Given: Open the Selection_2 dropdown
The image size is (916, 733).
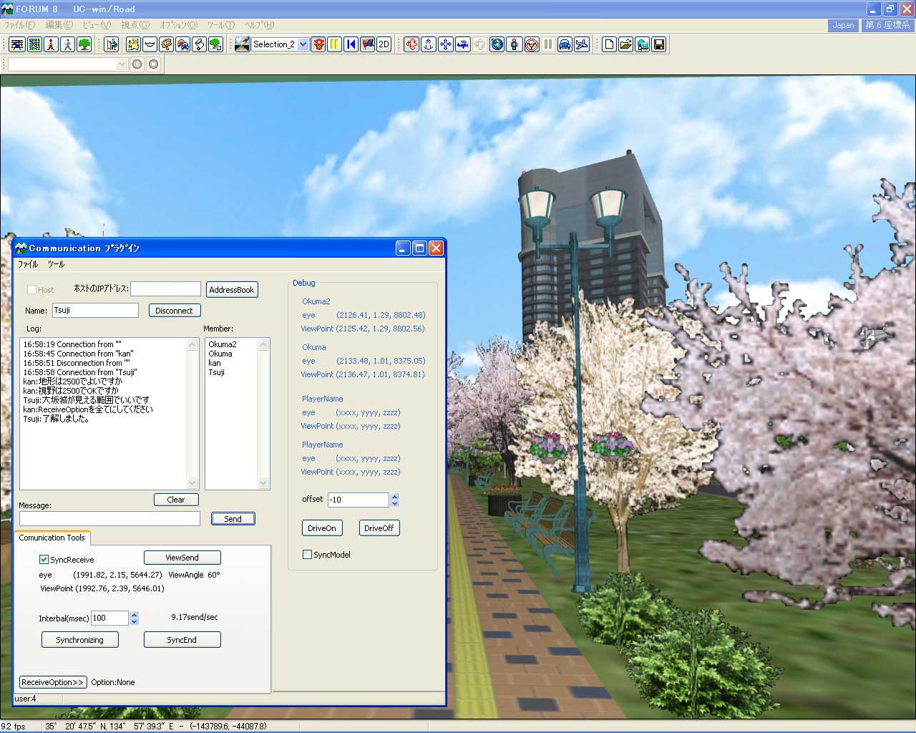Looking at the screenshot, I should pyautogui.click(x=303, y=44).
